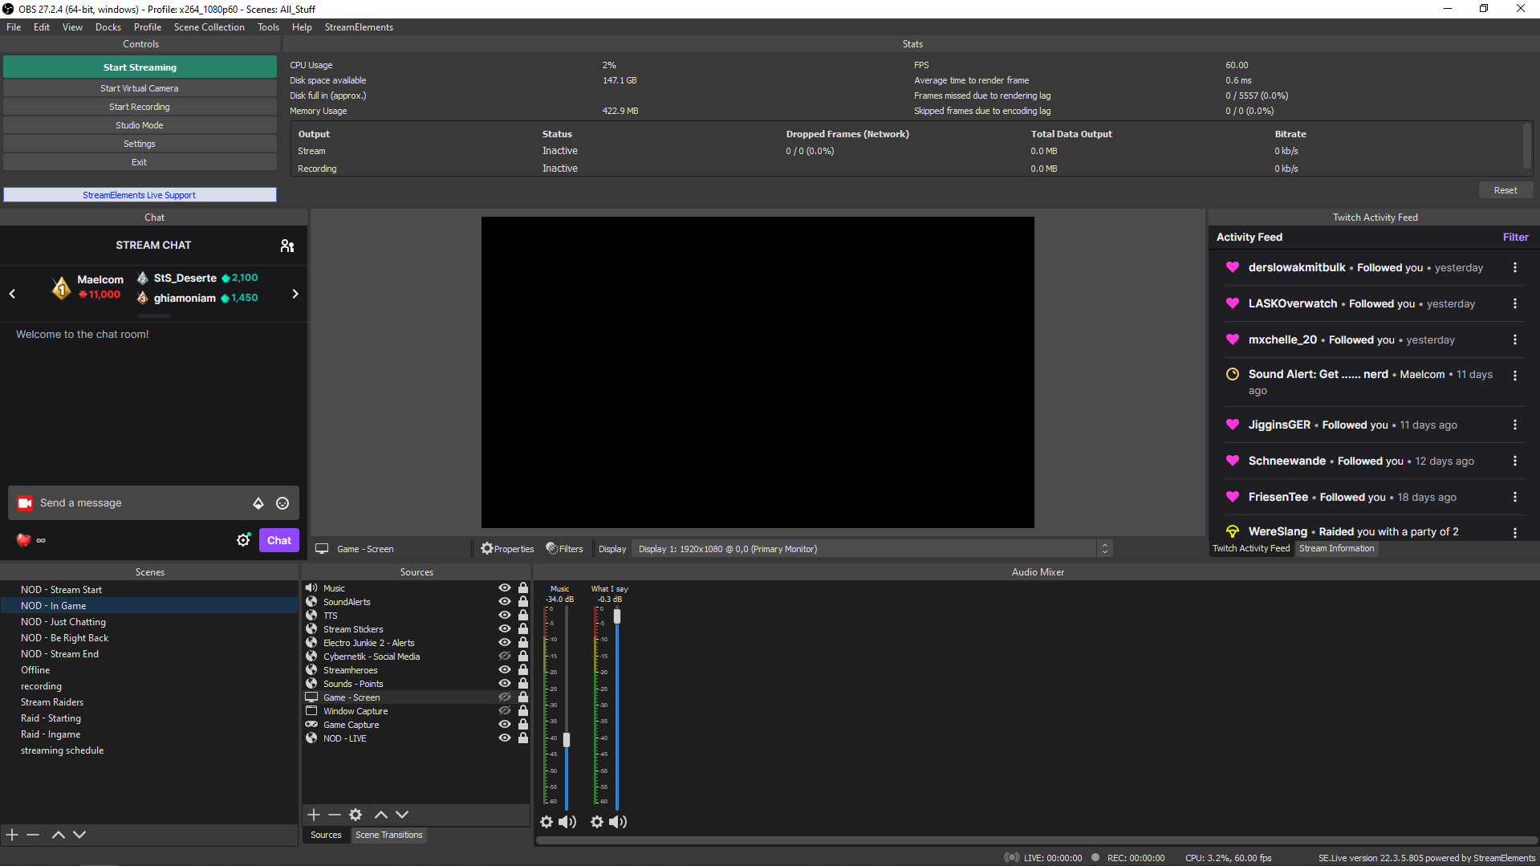Screen dimensions: 1540x866
Task: Open Properties for the Game - Screen preview
Action: [506, 548]
